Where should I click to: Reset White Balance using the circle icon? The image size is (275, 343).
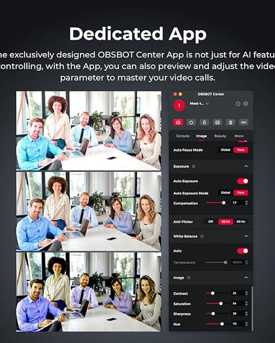point(202,236)
